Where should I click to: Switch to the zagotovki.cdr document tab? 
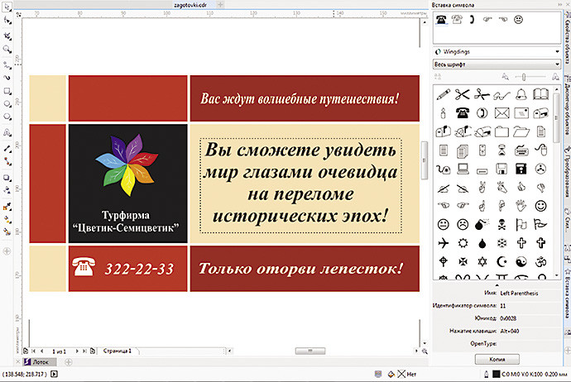[190, 5]
